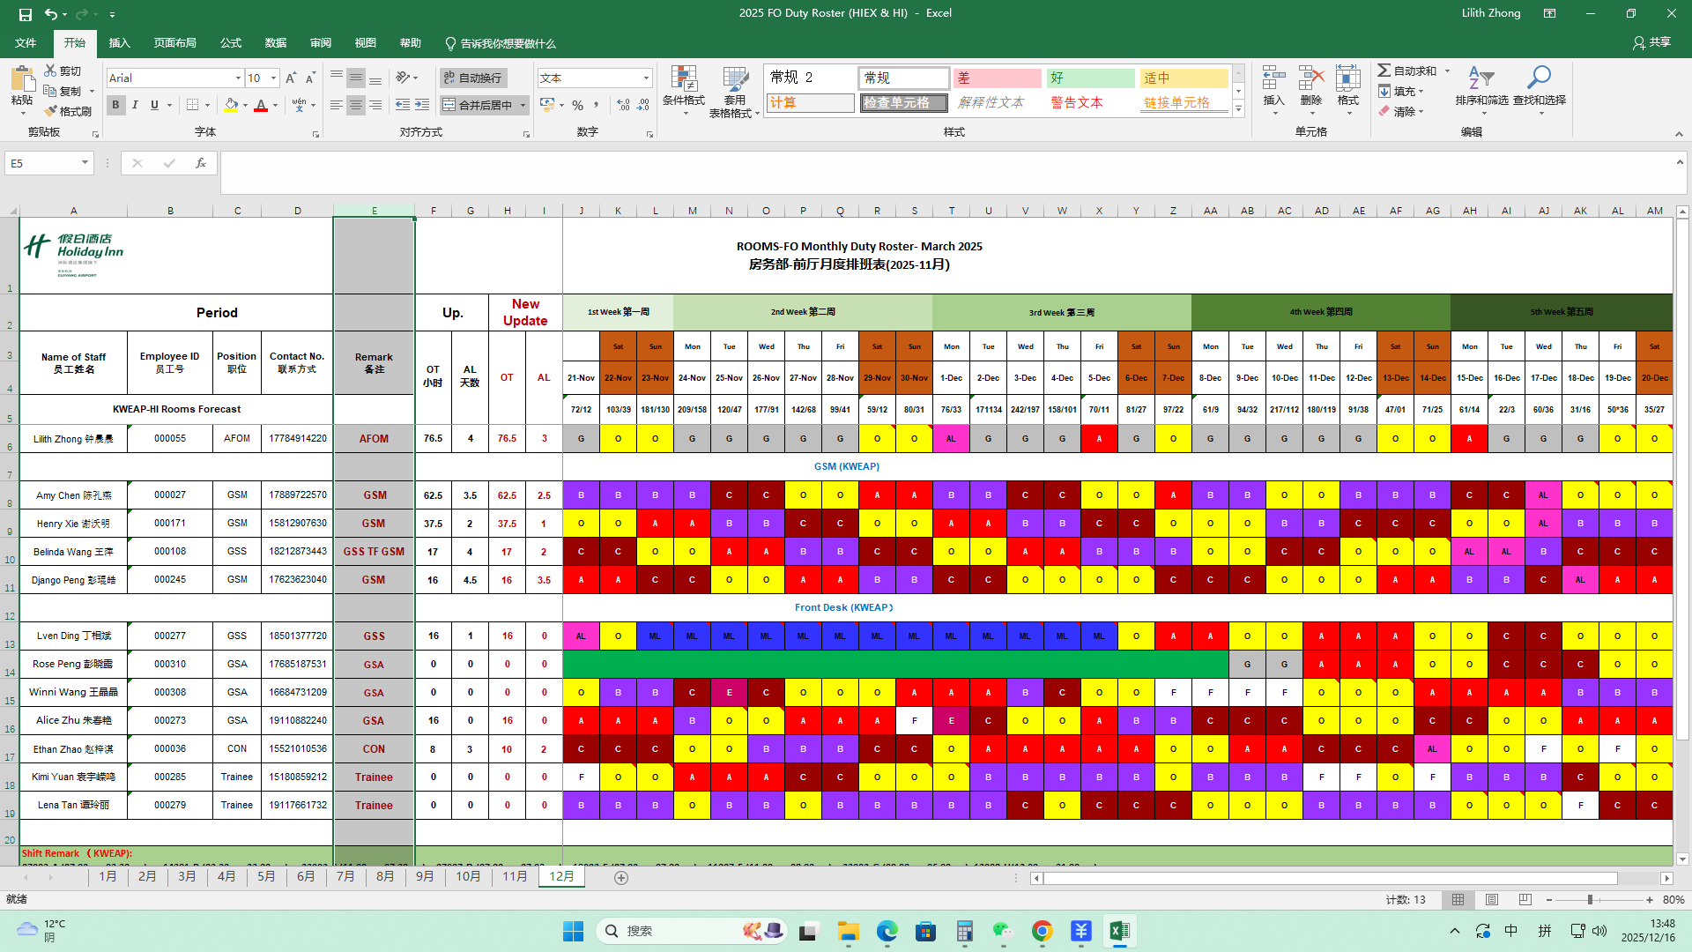Add a new sheet with the plus button
The width and height of the screenshot is (1692, 952).
tap(621, 878)
